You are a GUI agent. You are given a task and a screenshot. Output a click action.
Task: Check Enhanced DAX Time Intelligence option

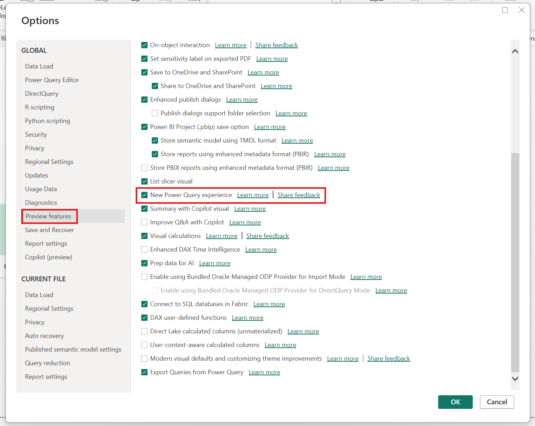point(144,250)
